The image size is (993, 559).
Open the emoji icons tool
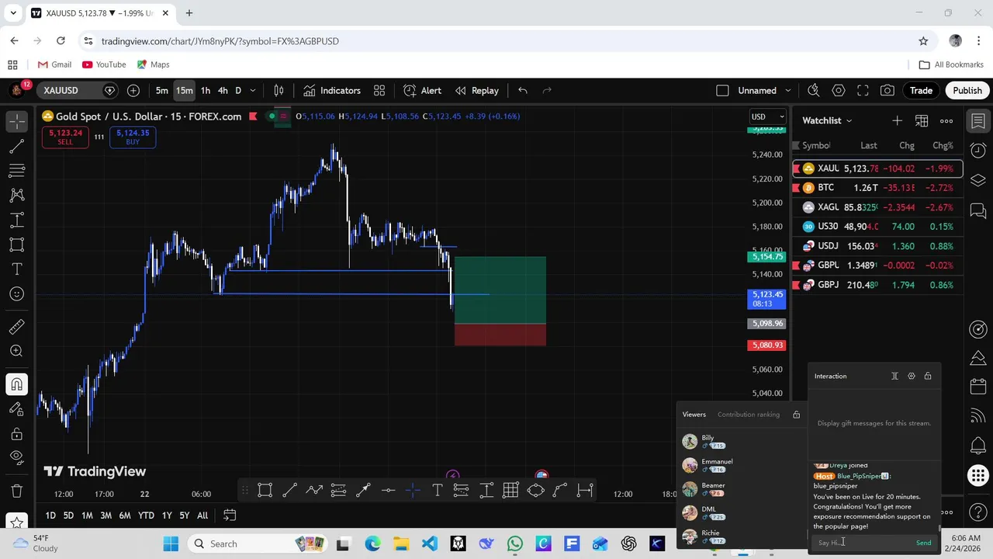tap(16, 294)
